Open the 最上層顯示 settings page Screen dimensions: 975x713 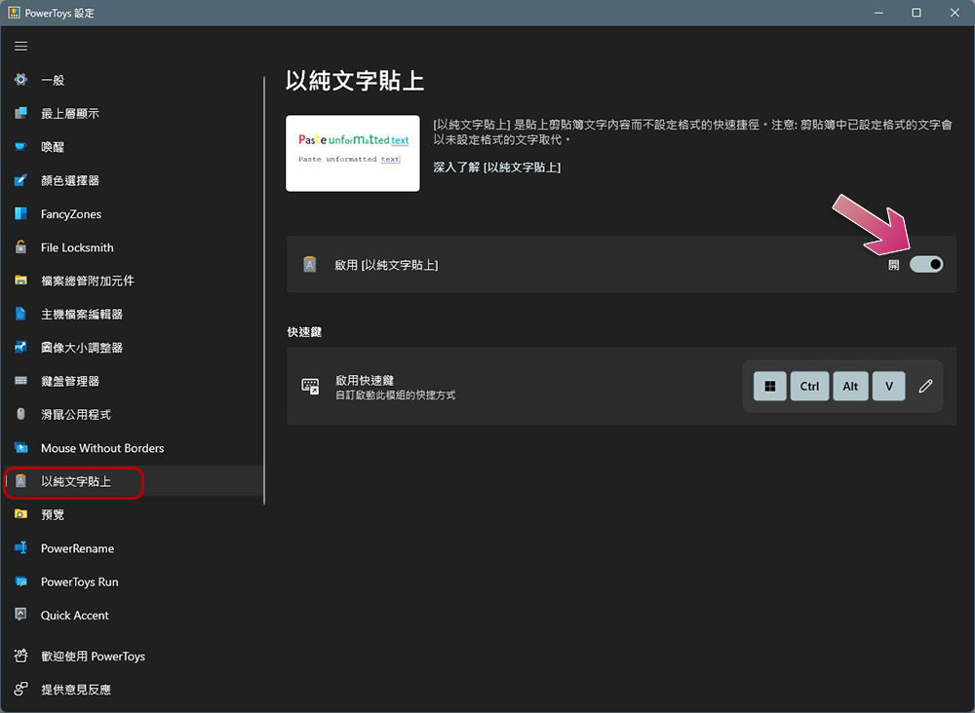[69, 114]
